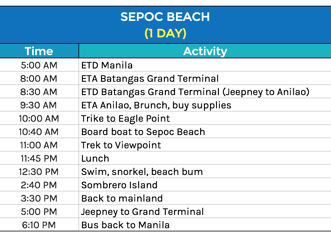Select the Activity column header
Image resolution: width=331 pixels, height=239 pixels.
205,51
